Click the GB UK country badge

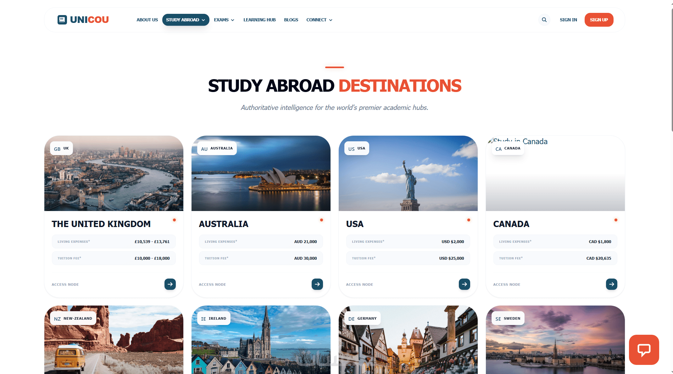tap(61, 149)
